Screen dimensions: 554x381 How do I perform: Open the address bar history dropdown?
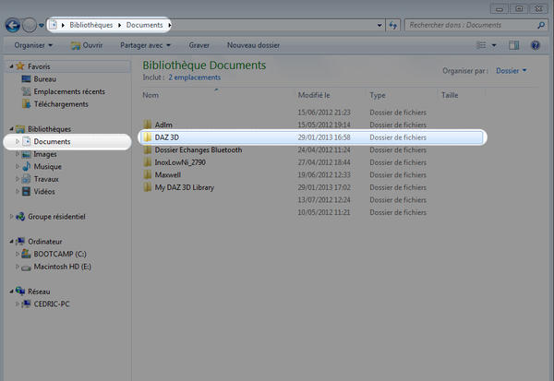point(379,26)
